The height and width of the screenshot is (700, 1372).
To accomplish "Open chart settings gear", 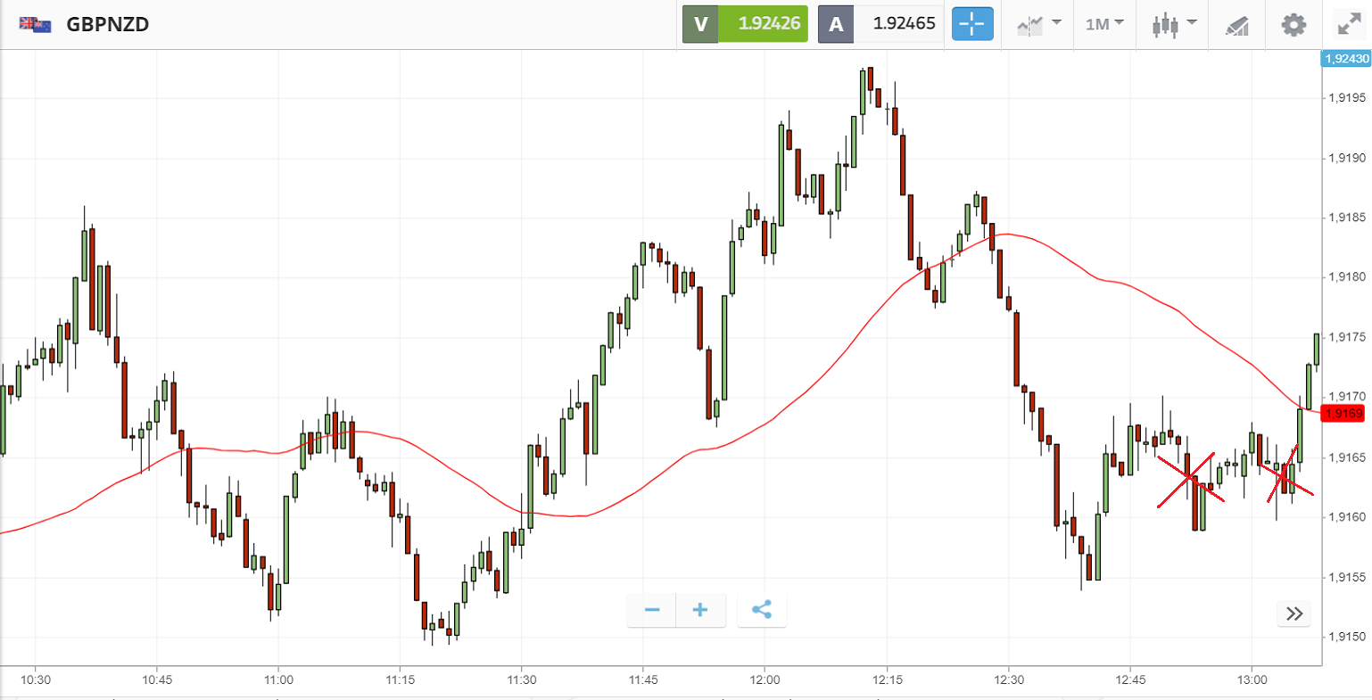I will coord(1293,24).
